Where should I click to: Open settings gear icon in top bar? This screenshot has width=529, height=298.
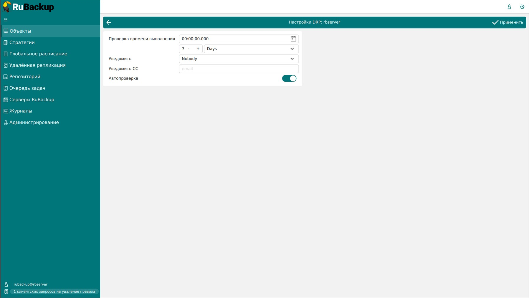tap(522, 7)
